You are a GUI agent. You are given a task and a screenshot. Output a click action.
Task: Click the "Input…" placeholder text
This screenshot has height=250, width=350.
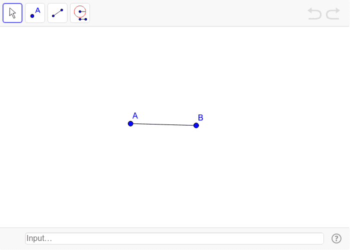point(39,238)
